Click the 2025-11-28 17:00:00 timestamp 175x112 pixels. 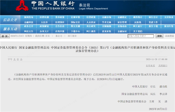point(156,59)
